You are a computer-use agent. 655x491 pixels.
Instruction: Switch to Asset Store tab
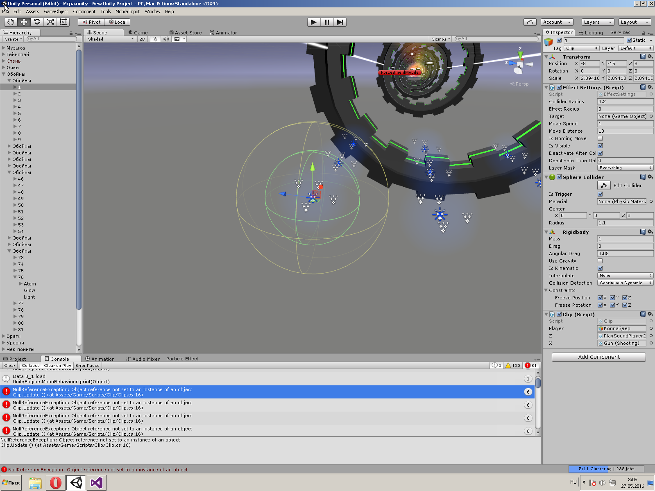point(186,32)
